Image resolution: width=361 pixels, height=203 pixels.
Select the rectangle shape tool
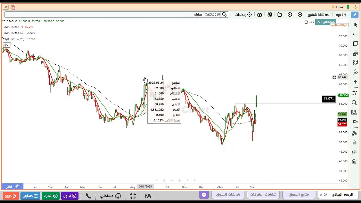tap(355, 44)
